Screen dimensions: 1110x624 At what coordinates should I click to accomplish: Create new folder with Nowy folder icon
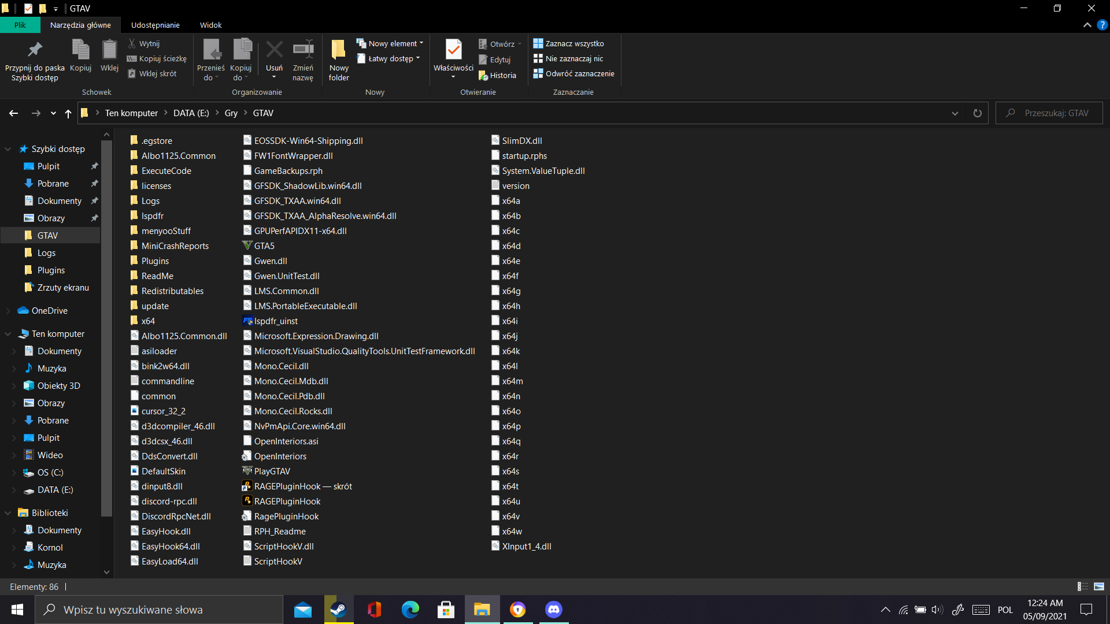(x=339, y=50)
